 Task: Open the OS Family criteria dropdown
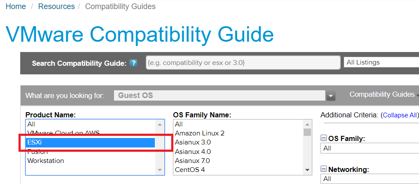click(369, 148)
